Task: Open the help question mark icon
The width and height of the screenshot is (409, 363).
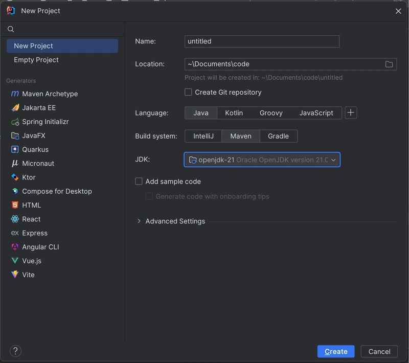Action: pos(15,351)
